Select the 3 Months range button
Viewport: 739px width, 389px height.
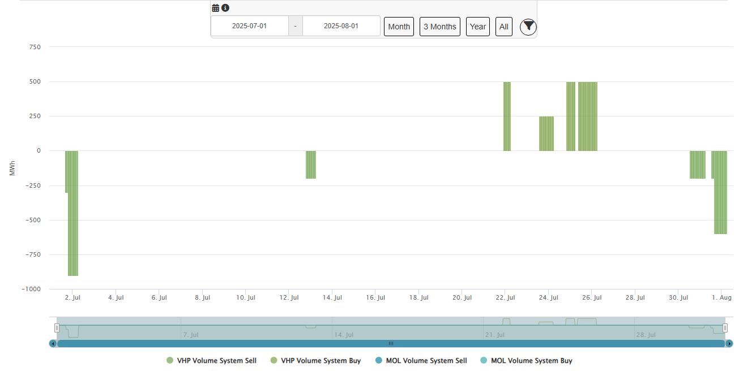point(439,27)
